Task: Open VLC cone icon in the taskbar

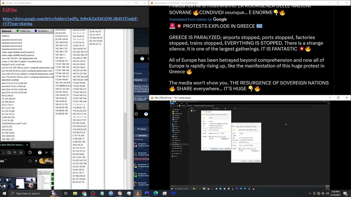Action: click(x=138, y=193)
